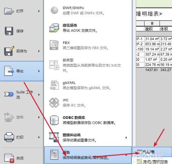Select gbXML export entry title
Image resolution: width=172 pixels, height=164 pixels.
(x=69, y=83)
